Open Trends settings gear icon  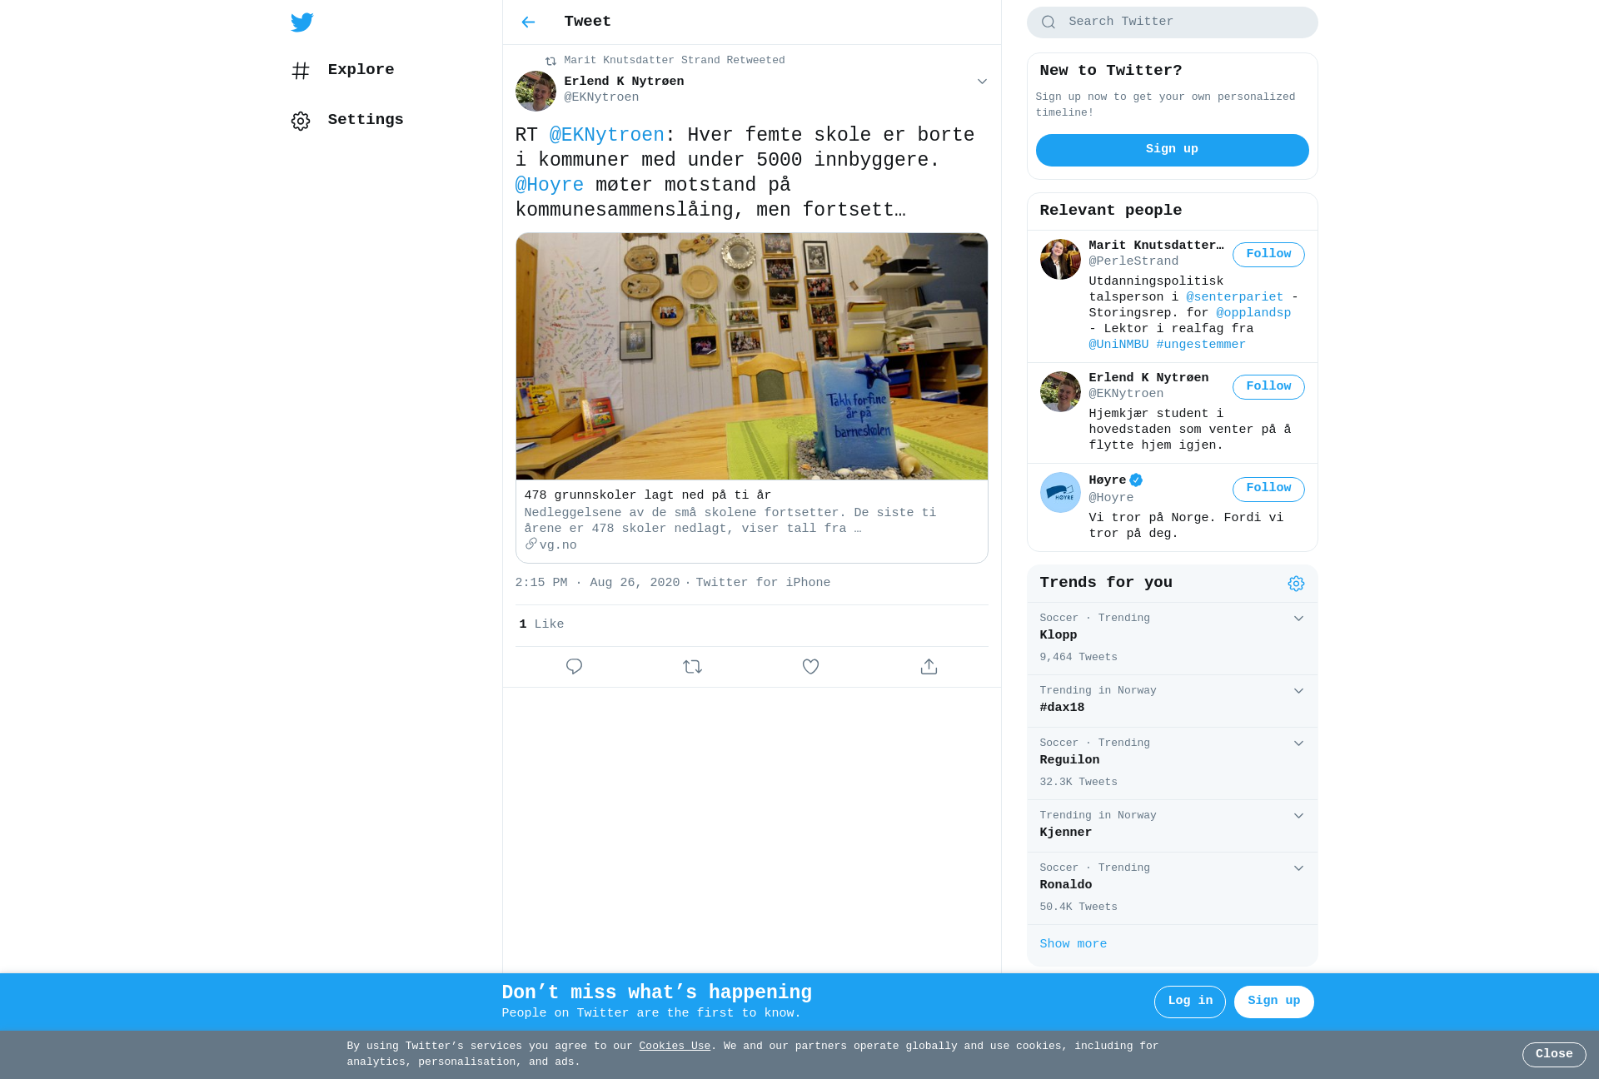point(1296,584)
